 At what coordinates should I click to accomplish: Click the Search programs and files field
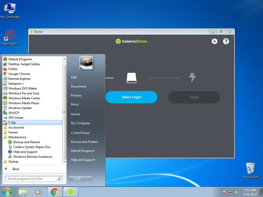[34, 179]
